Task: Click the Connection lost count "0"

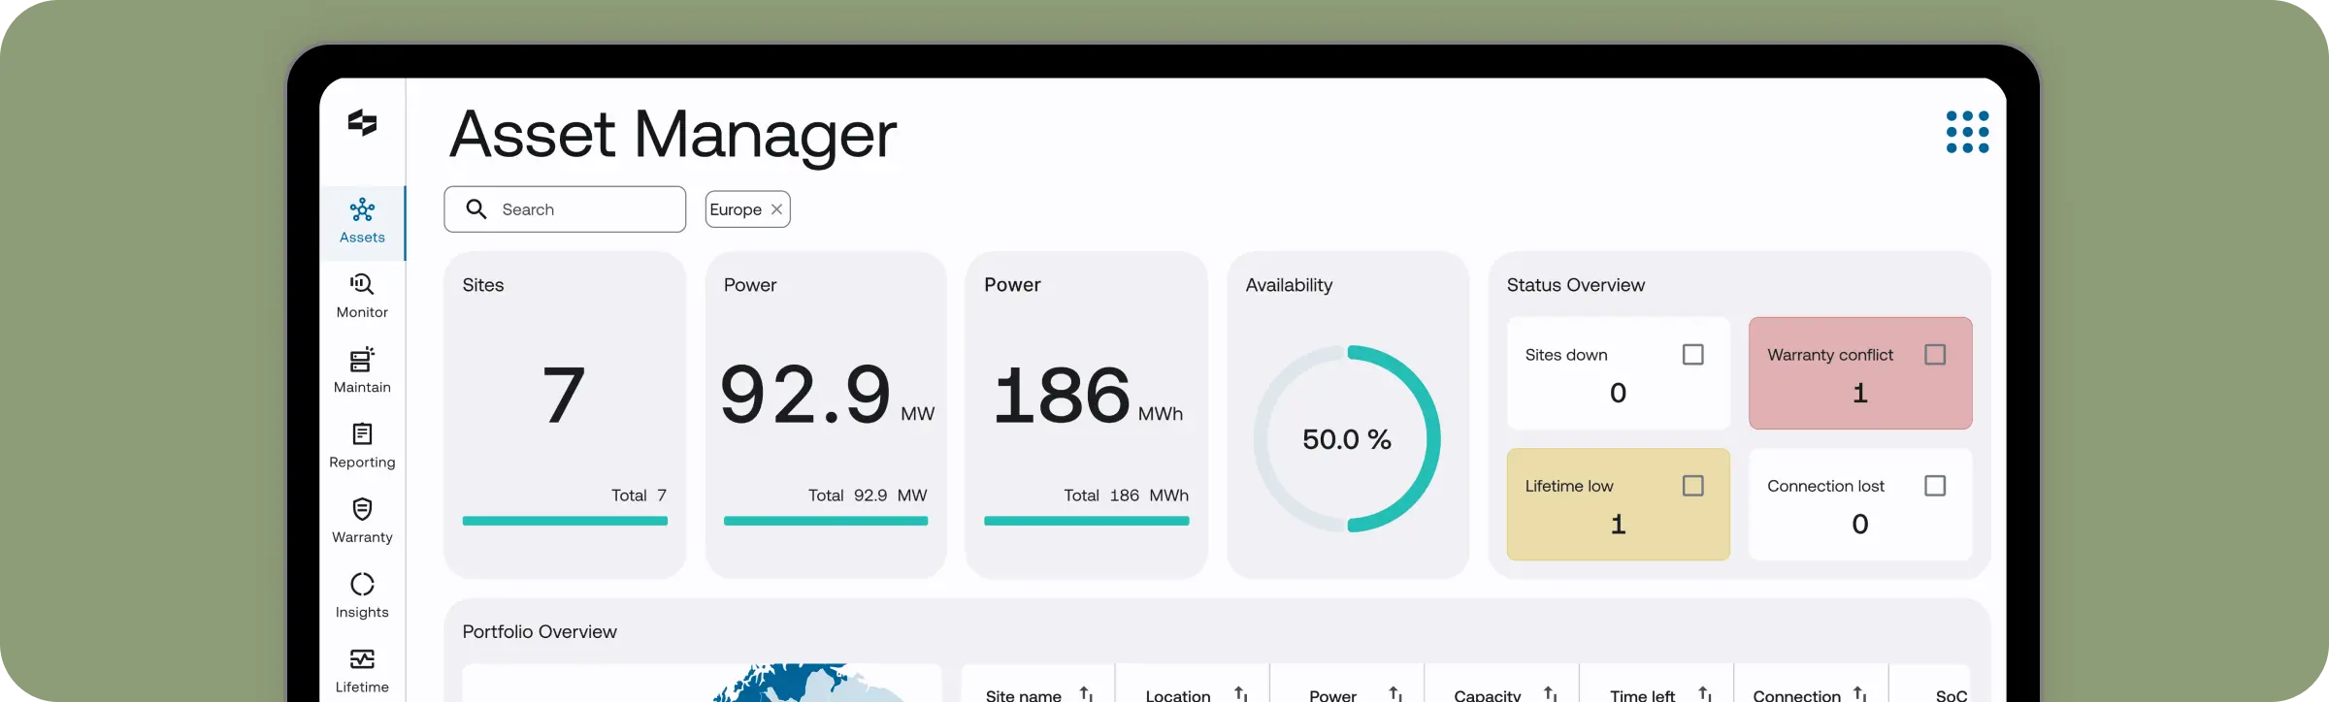Action: (x=1860, y=525)
